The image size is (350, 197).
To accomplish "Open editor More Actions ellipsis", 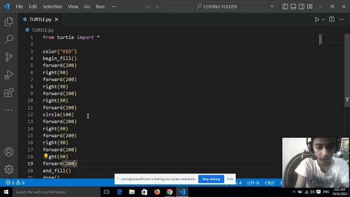I will pyautogui.click(x=341, y=20).
